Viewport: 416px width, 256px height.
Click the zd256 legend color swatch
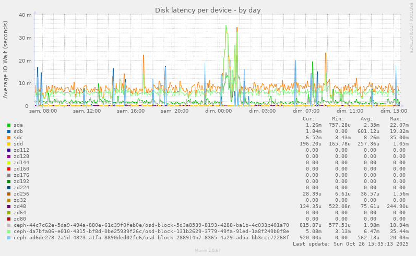(9, 194)
